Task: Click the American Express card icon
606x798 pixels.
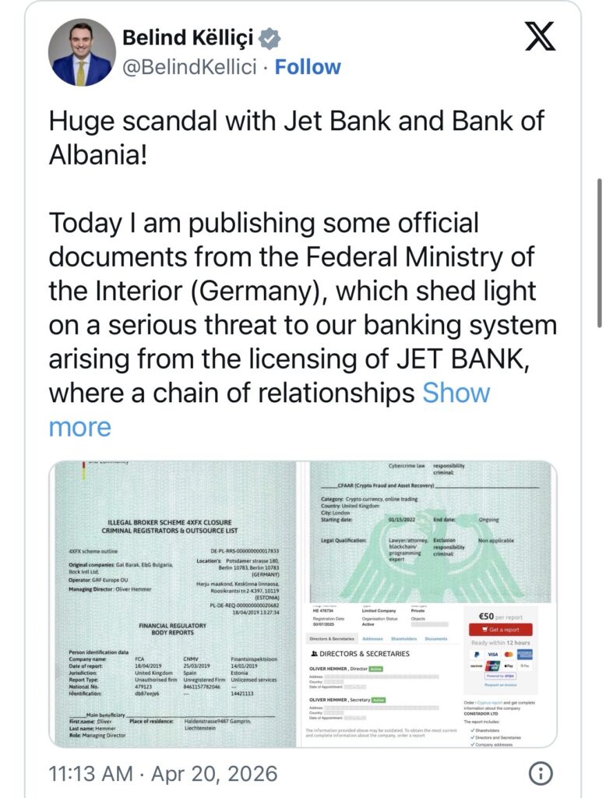Action: 524,655
